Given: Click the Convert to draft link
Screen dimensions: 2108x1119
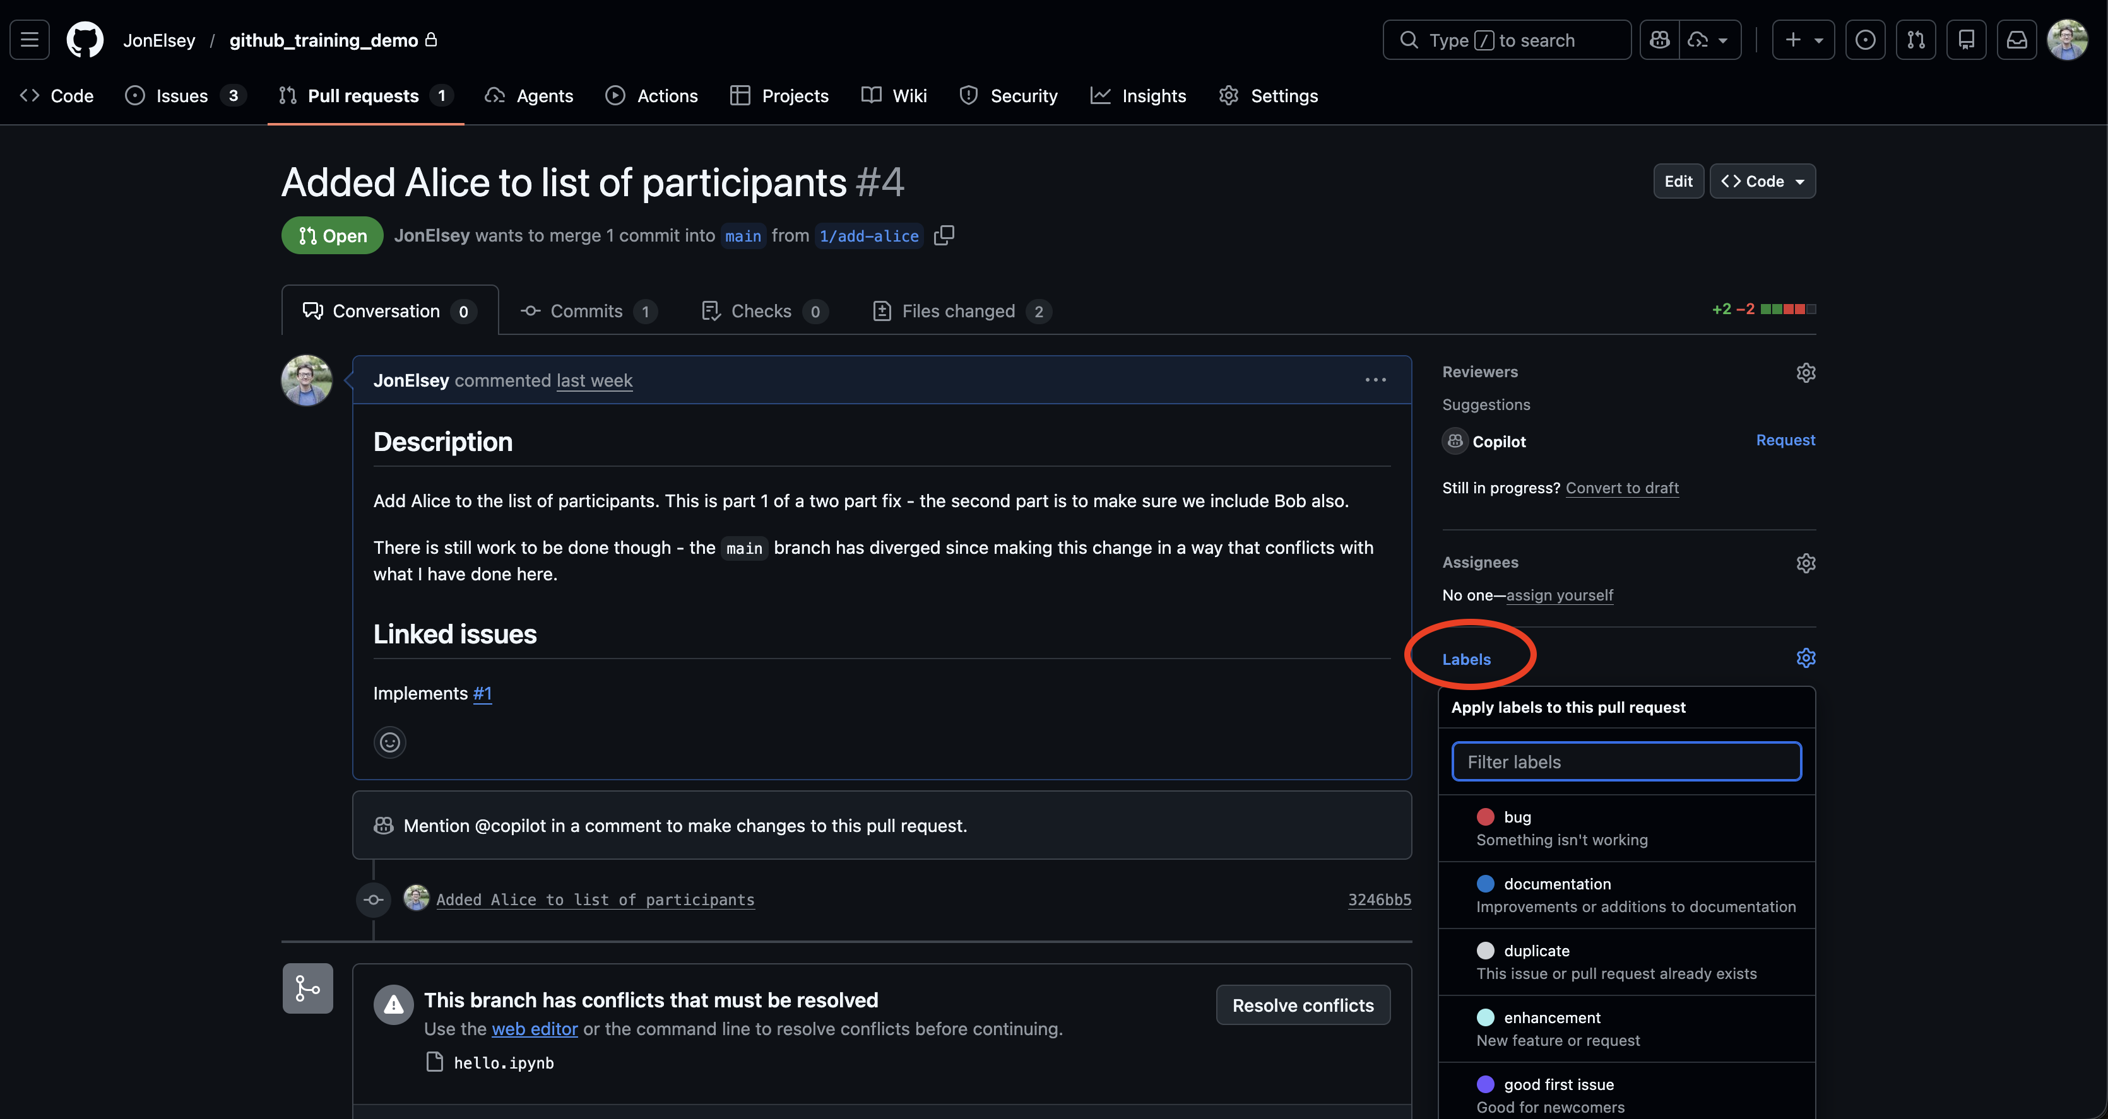Looking at the screenshot, I should (1621, 488).
